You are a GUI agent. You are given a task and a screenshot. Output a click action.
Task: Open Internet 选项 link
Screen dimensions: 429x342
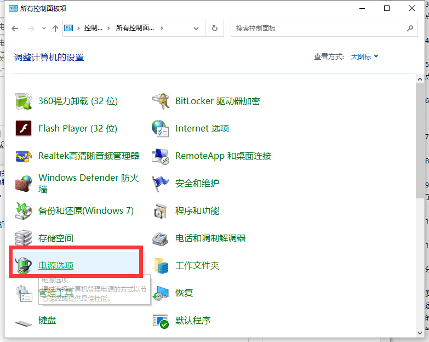tap(202, 128)
